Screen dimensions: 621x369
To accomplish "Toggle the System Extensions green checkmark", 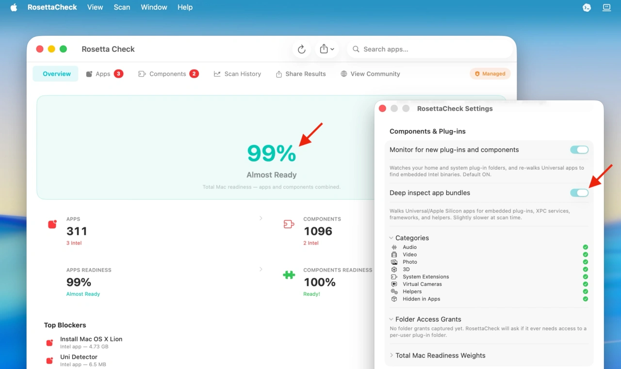I will click(x=586, y=277).
